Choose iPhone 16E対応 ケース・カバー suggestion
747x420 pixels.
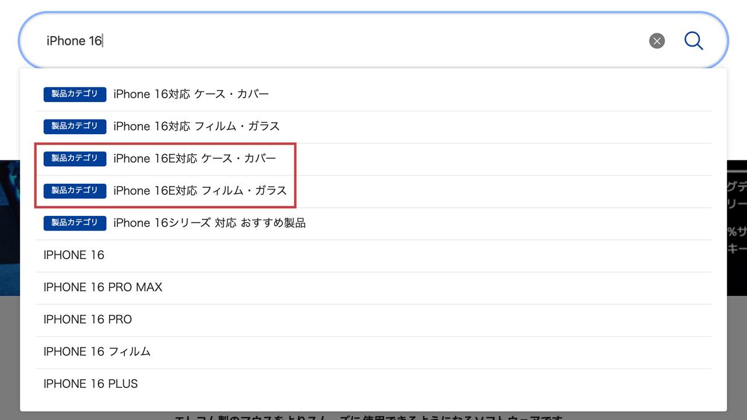click(x=373, y=159)
